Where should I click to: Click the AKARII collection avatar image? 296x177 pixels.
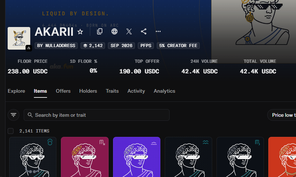tap(19, 38)
